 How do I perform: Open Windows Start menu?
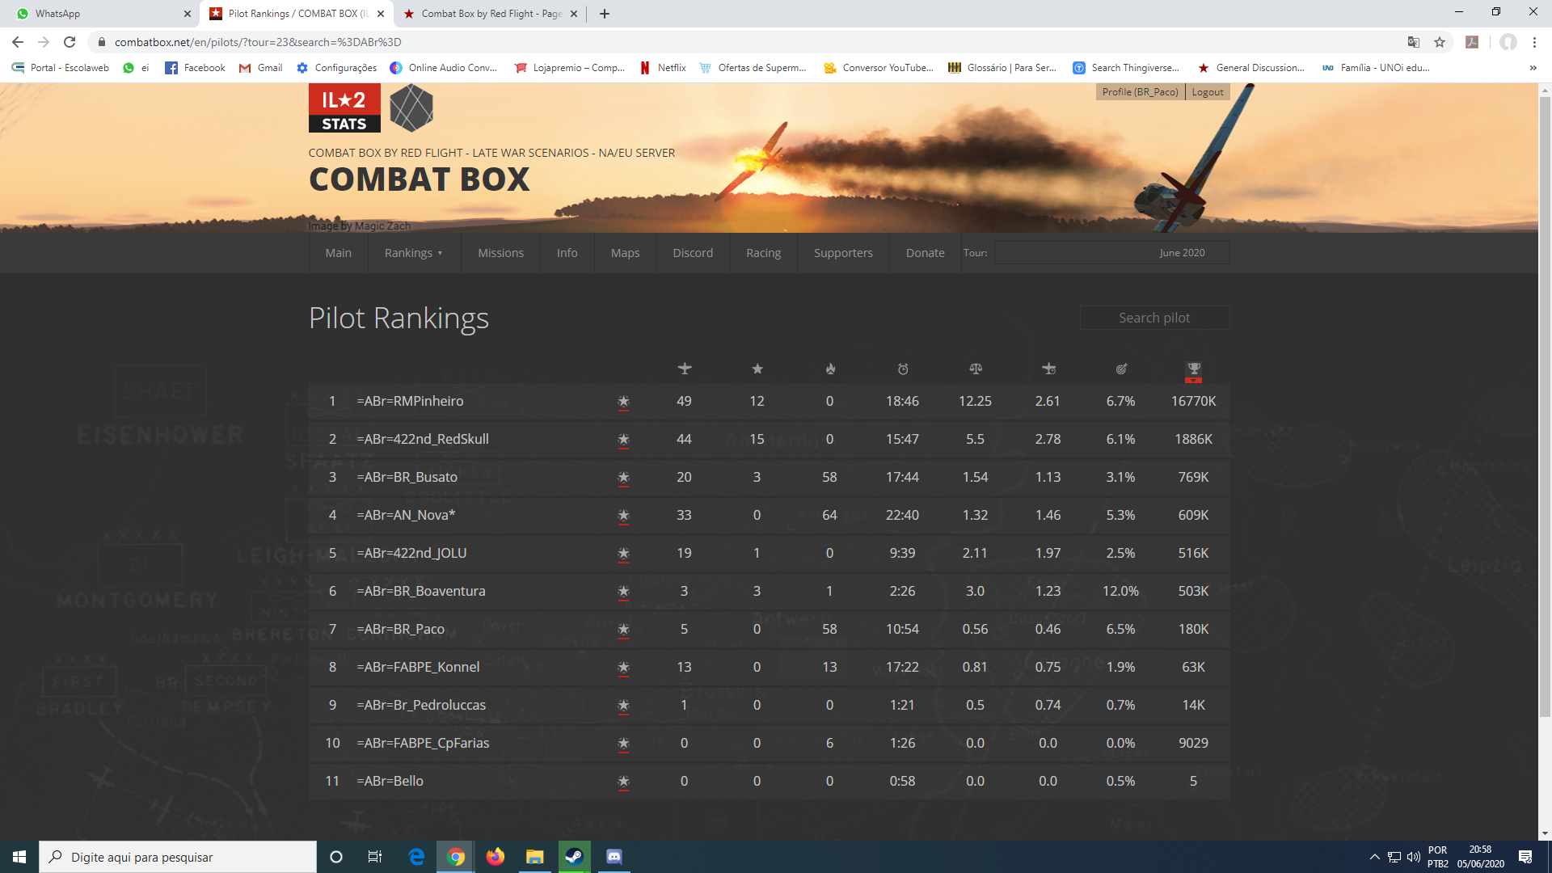(x=19, y=857)
